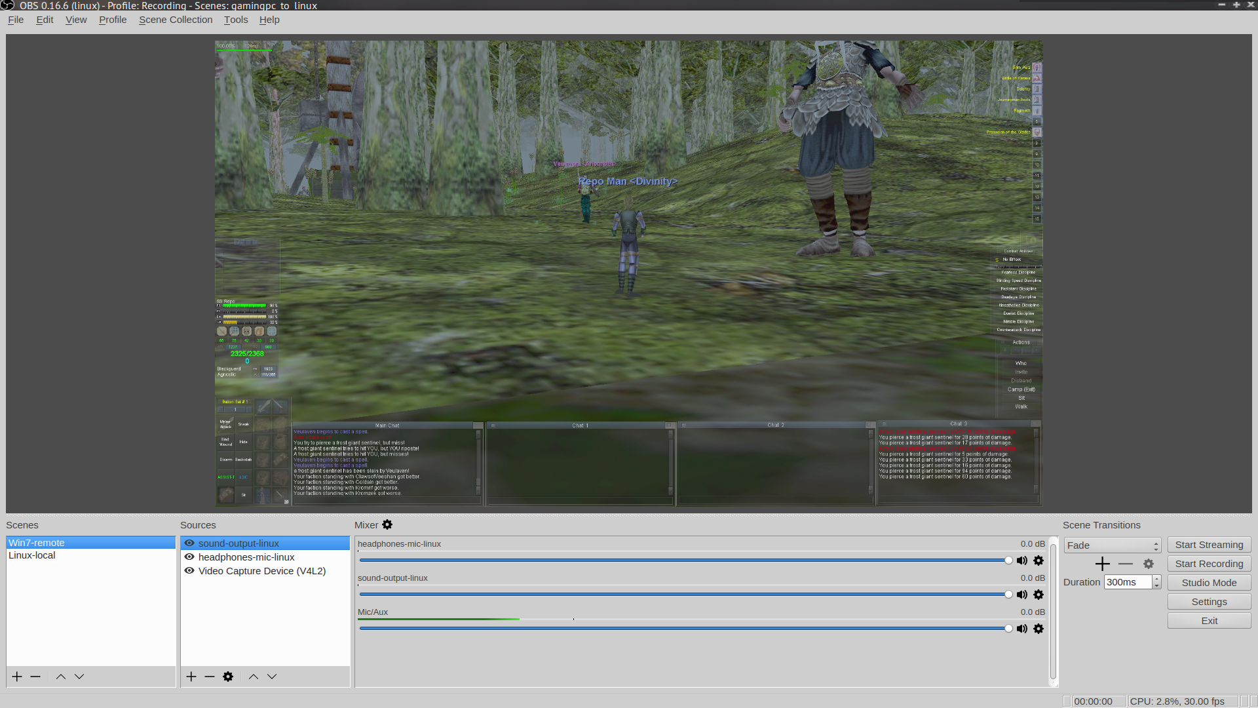Open the Scene Collection menu
This screenshot has height=708, width=1258.
176,20
